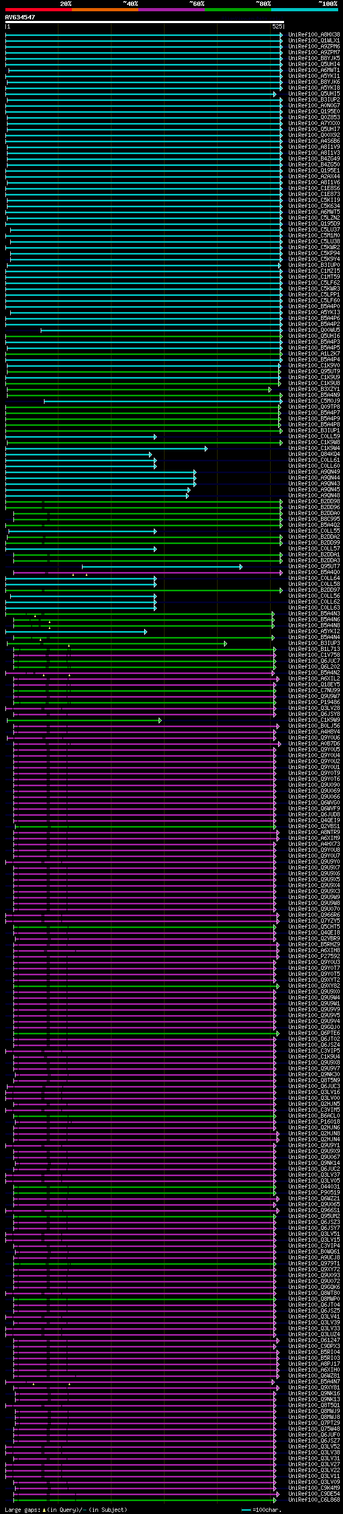This screenshot has width=343, height=1514.
Task: Select hit label UniRef100_A9QN48
Action: pos(314,496)
